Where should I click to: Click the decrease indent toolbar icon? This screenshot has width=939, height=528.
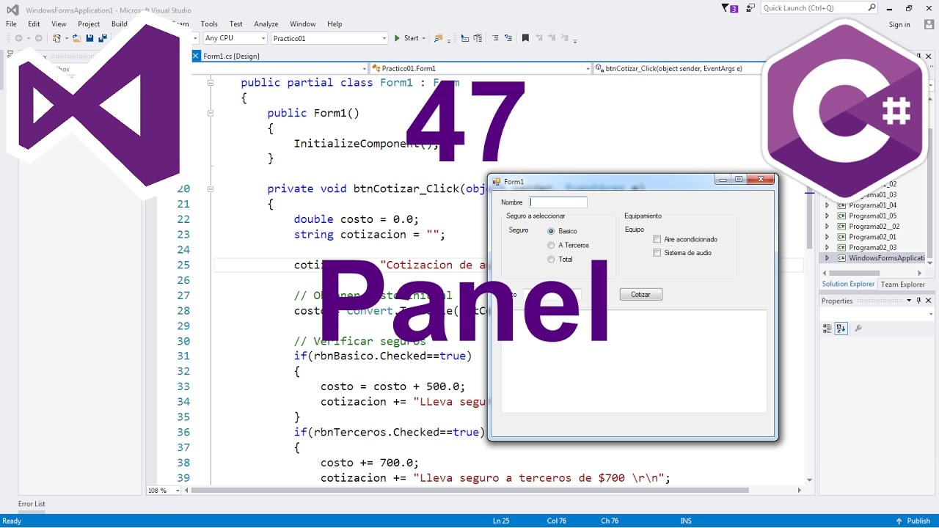[x=465, y=38]
